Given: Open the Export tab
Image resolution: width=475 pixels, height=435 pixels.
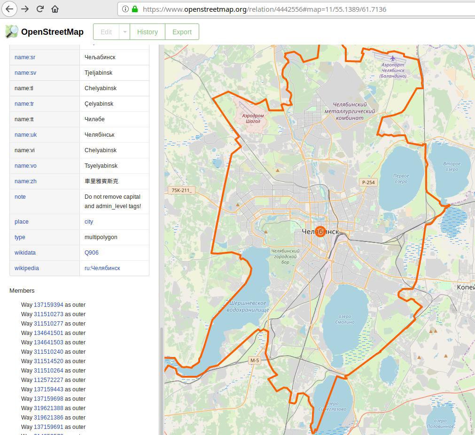Looking at the screenshot, I should [x=182, y=32].
